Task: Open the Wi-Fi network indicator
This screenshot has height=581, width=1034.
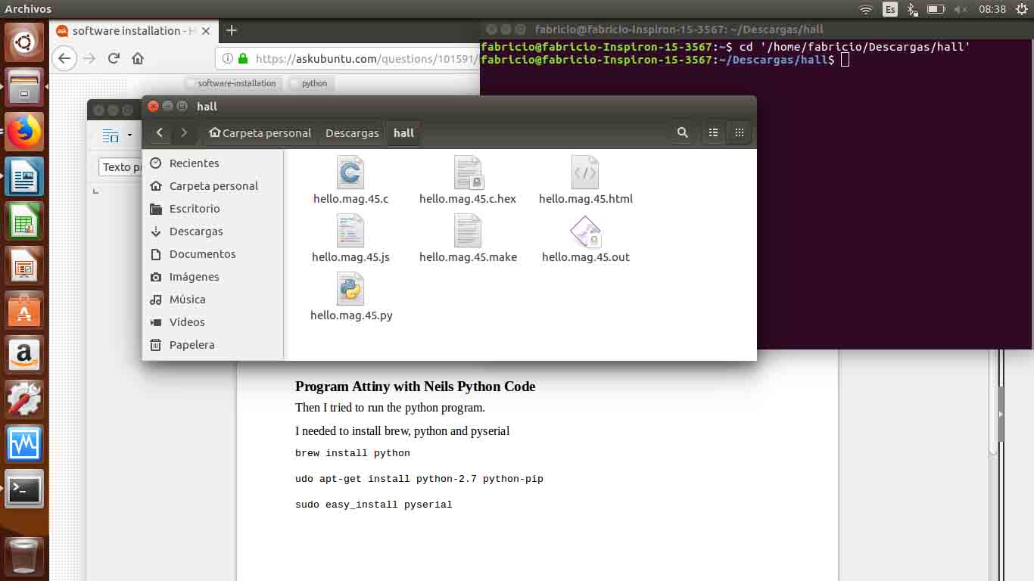Action: coord(866,9)
